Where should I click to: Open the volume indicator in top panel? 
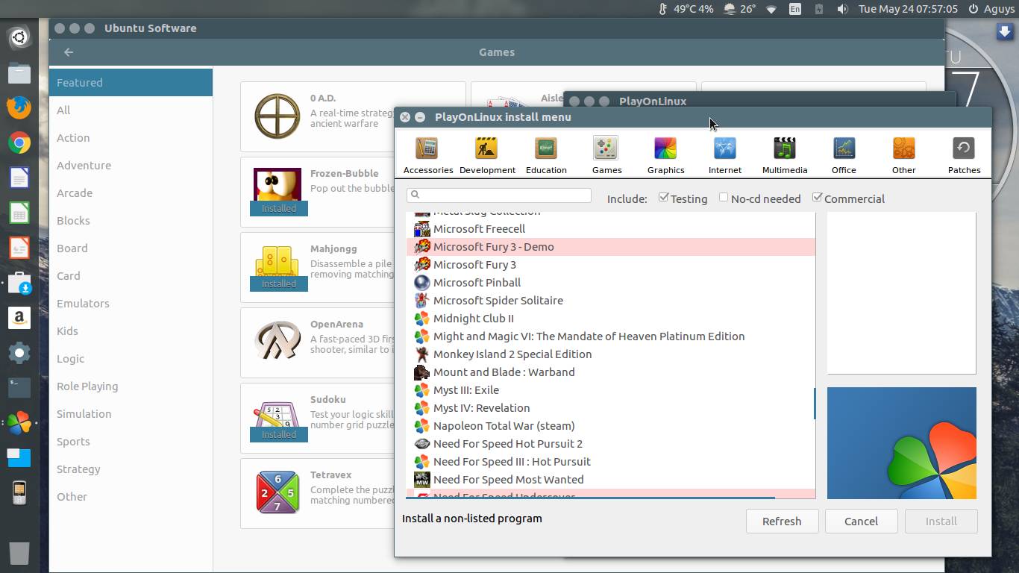(x=842, y=9)
